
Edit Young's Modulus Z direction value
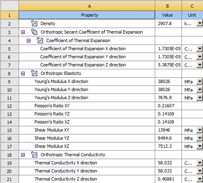tap(168, 98)
